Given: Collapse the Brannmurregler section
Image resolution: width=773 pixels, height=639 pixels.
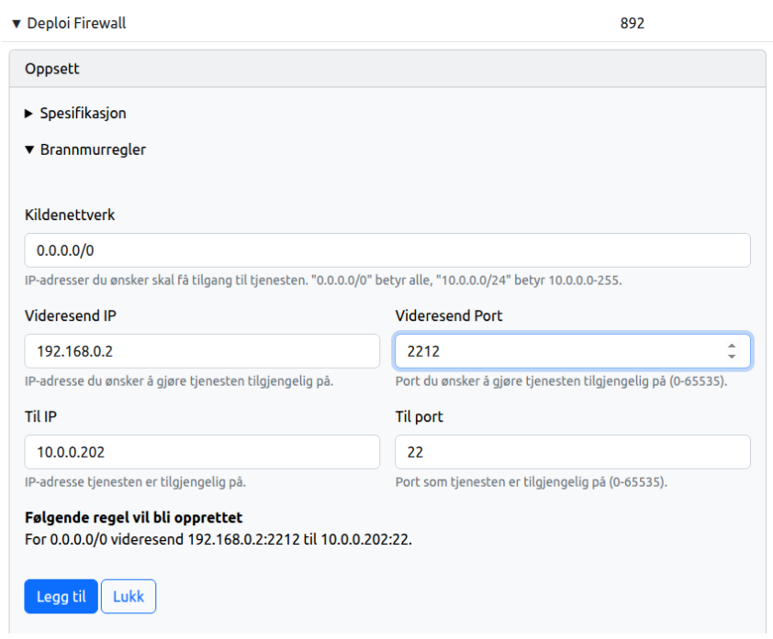Looking at the screenshot, I should click(29, 149).
